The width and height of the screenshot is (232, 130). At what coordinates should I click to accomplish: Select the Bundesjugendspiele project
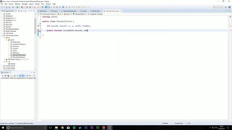(x=12, y=29)
